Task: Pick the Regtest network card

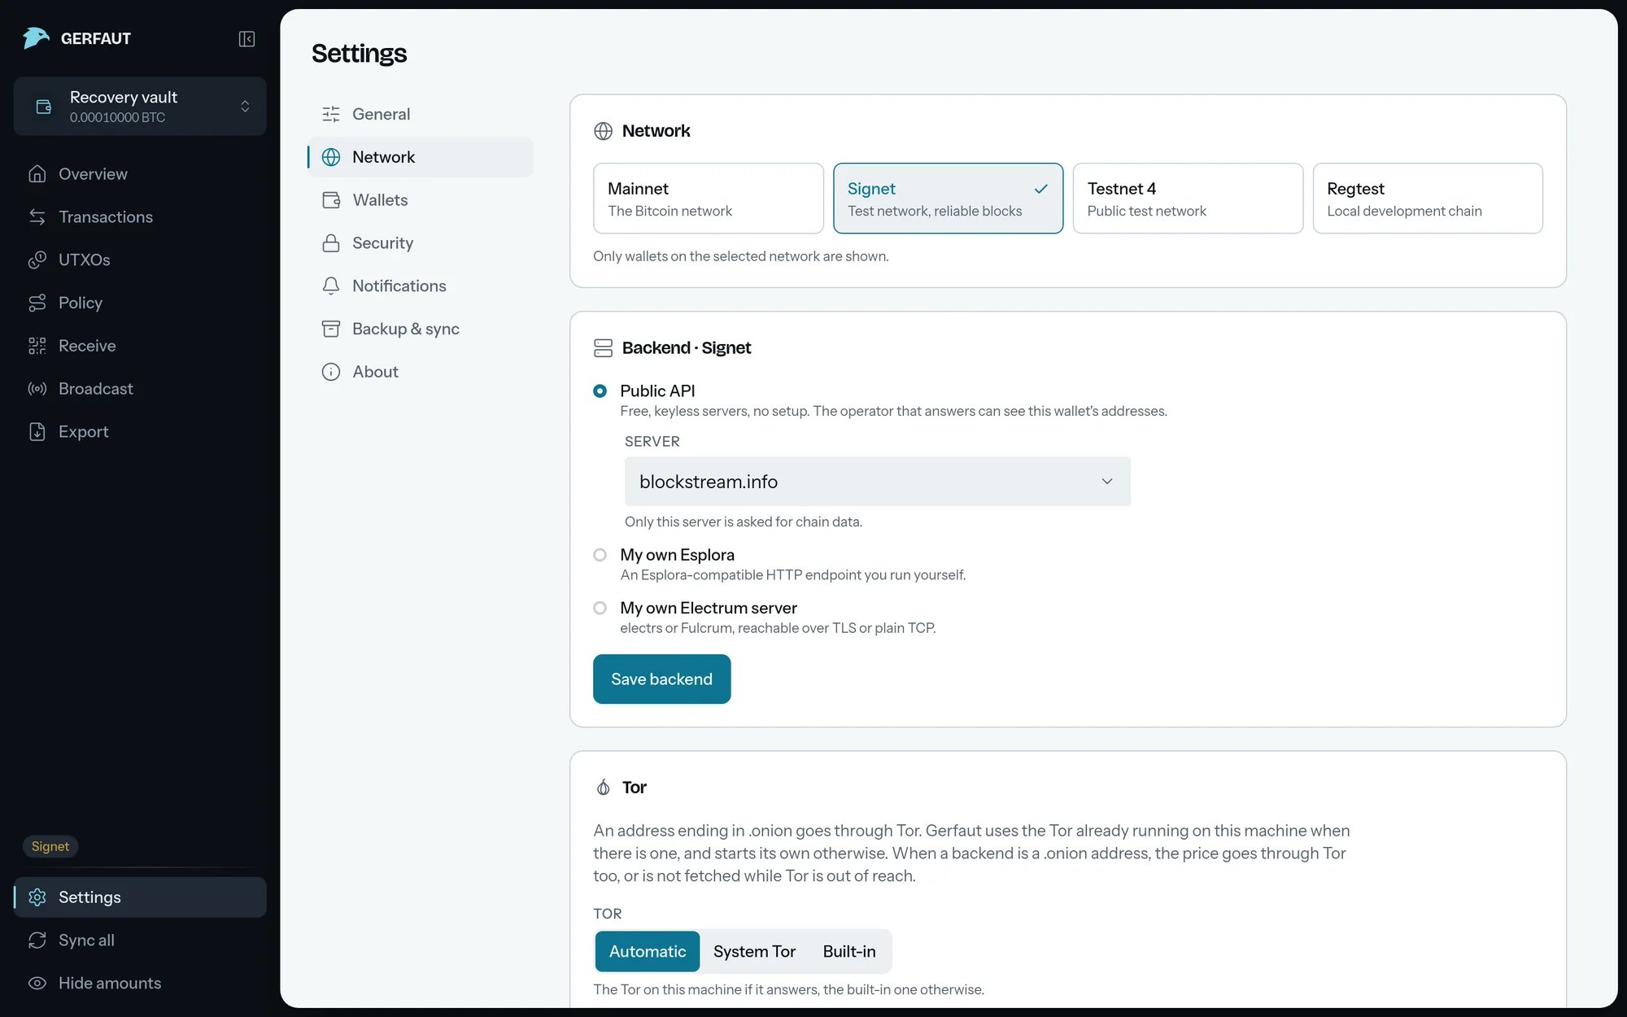Action: [x=1428, y=199]
